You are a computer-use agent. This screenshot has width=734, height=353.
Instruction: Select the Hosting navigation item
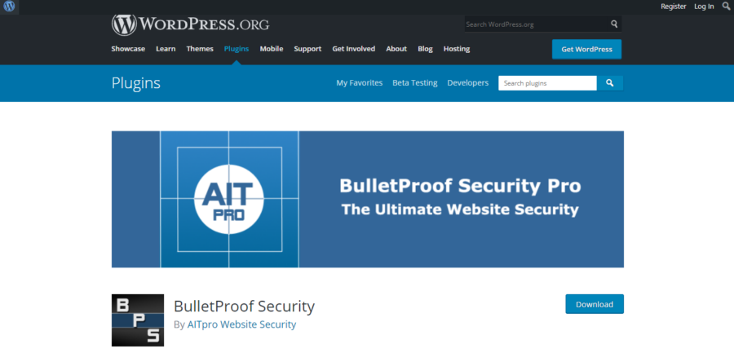457,49
